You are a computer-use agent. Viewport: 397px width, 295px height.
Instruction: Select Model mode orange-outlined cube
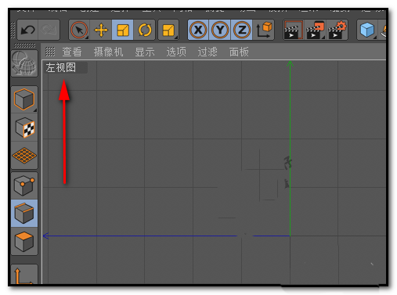[x=24, y=99]
